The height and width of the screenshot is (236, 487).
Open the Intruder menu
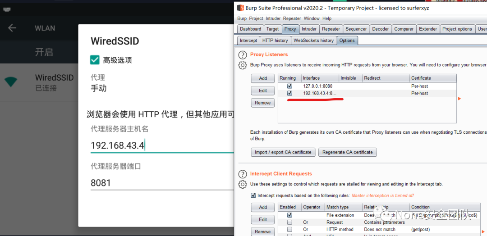click(273, 18)
